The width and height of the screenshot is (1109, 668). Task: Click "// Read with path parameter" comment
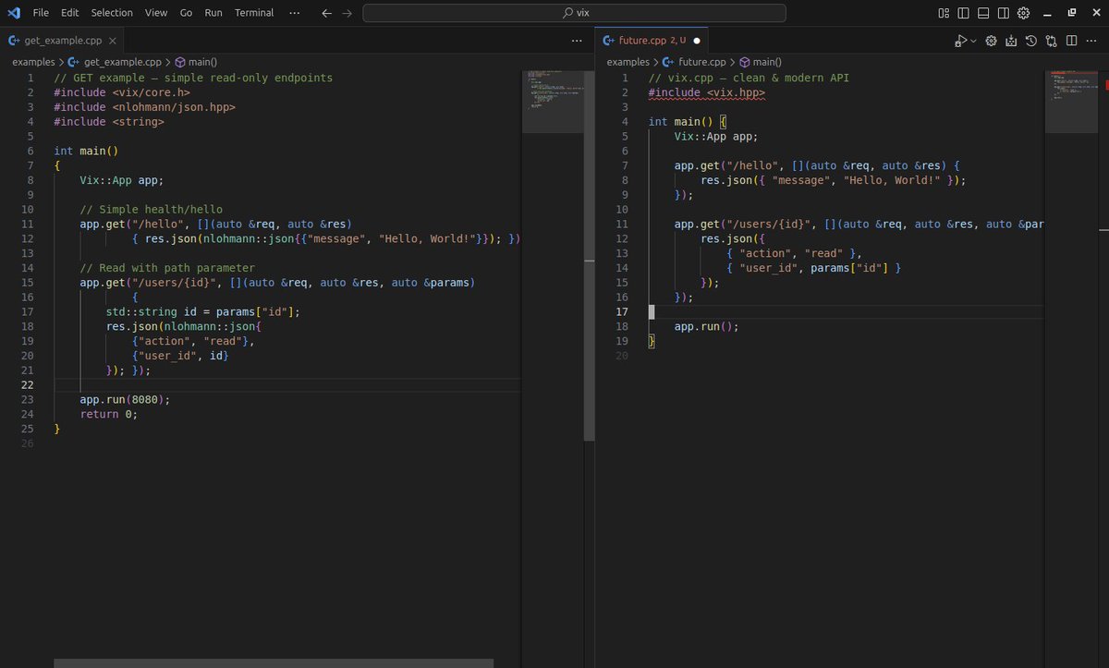click(167, 268)
